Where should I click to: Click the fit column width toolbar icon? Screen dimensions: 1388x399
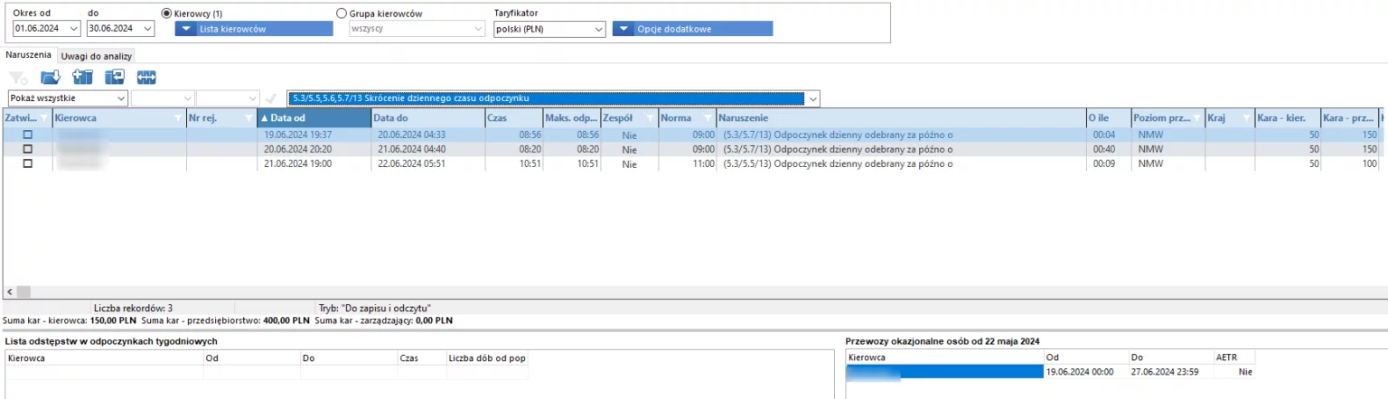146,79
